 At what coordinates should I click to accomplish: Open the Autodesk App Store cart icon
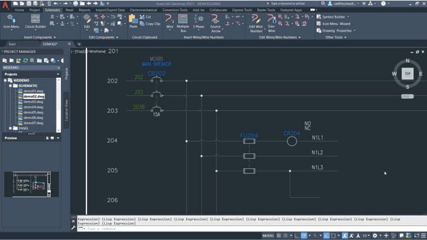click(364, 4)
